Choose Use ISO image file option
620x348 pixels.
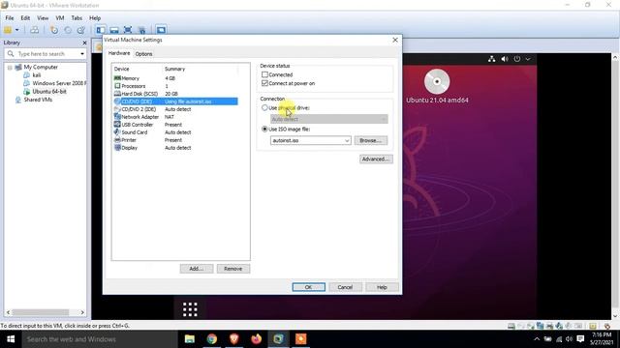pos(264,129)
